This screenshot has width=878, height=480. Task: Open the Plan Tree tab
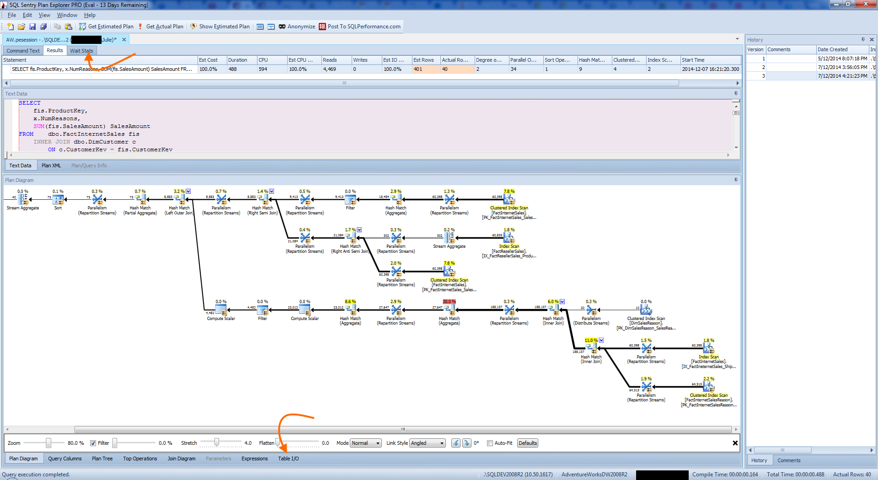tap(102, 459)
